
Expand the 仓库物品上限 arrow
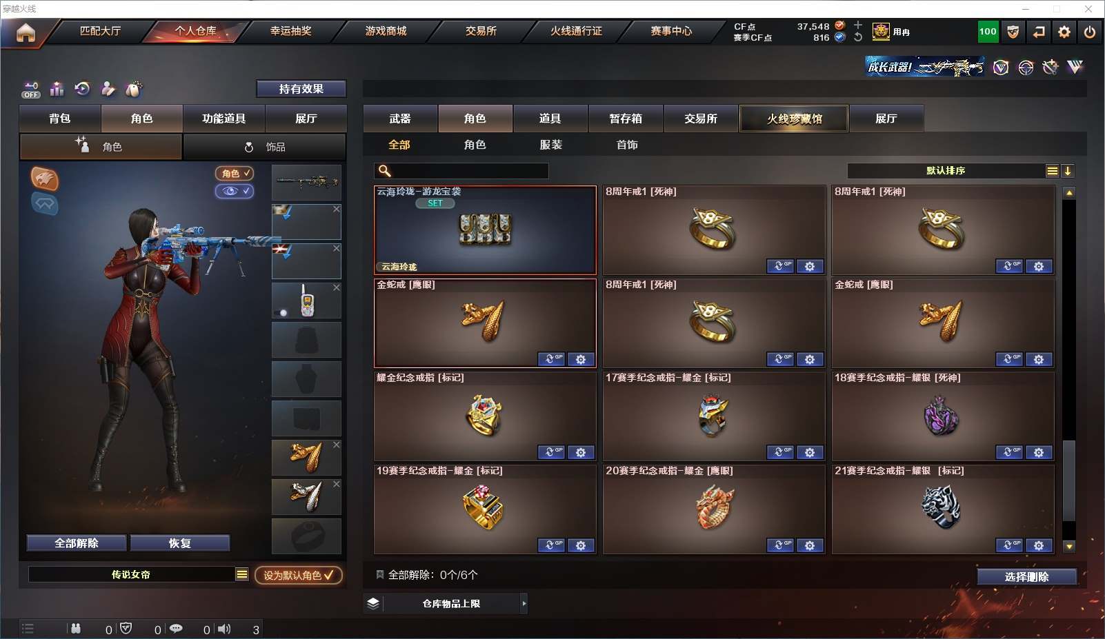pos(524,603)
